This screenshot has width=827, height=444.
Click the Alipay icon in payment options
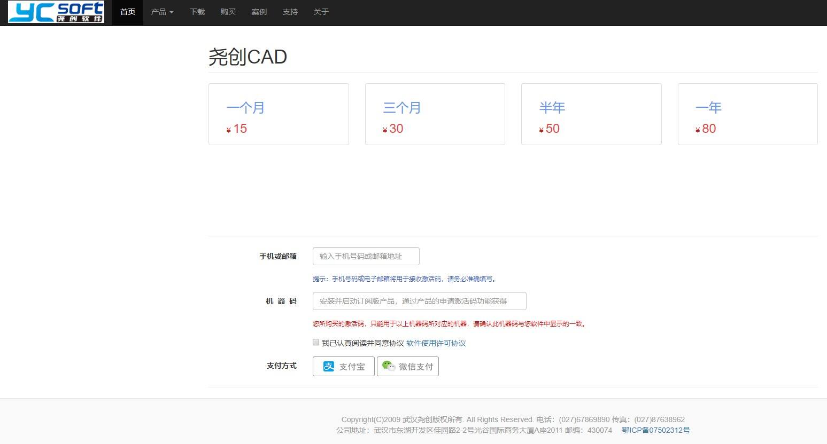pyautogui.click(x=329, y=366)
